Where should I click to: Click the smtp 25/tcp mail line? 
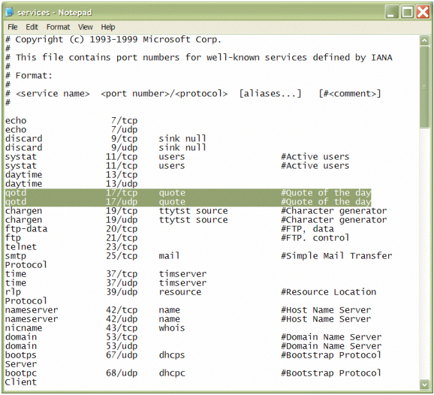198,256
